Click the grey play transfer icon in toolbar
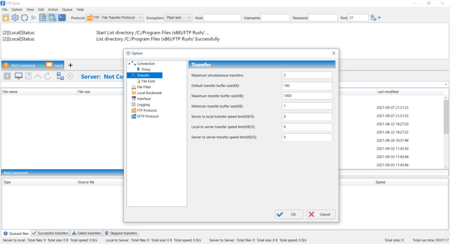 [x=33, y=18]
